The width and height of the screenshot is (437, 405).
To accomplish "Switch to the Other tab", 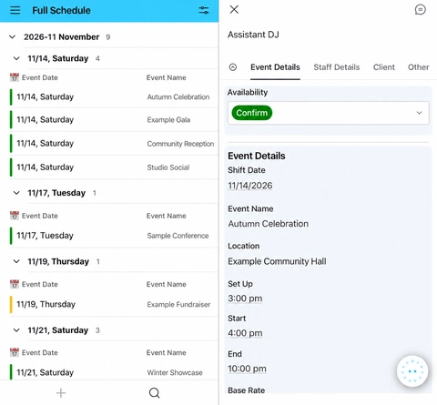I will (418, 67).
